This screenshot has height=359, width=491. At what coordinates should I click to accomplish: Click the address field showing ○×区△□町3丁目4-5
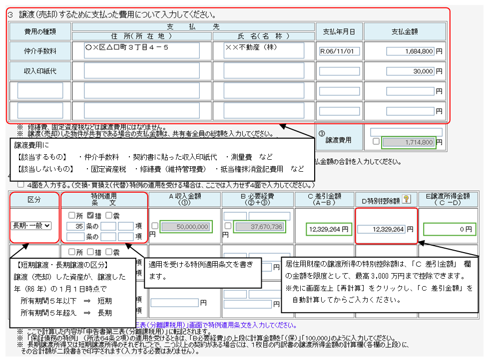pyautogui.click(x=141, y=50)
